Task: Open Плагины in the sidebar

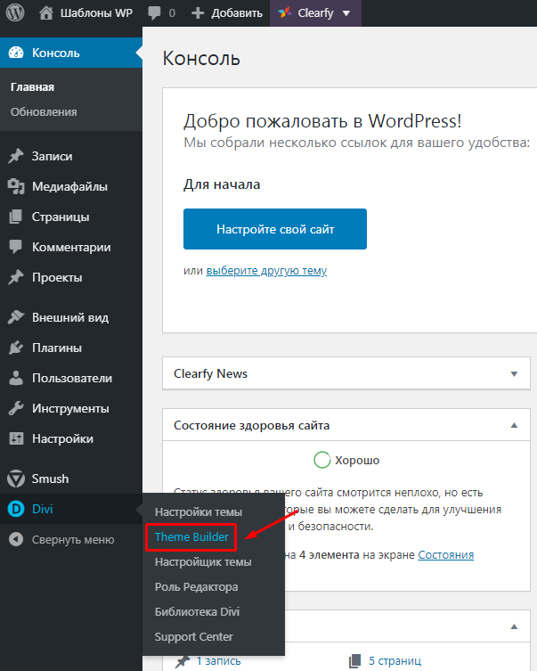Action: coord(56,348)
